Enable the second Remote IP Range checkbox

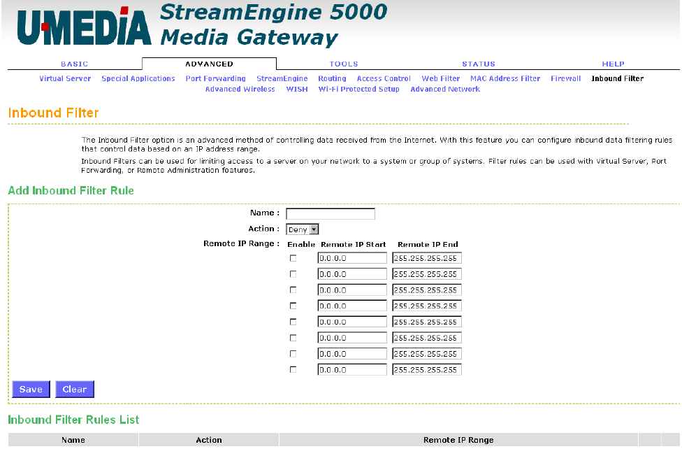[293, 274]
